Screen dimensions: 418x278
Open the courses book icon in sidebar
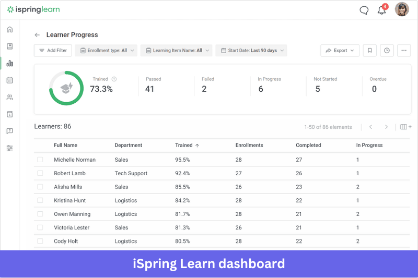[9, 46]
